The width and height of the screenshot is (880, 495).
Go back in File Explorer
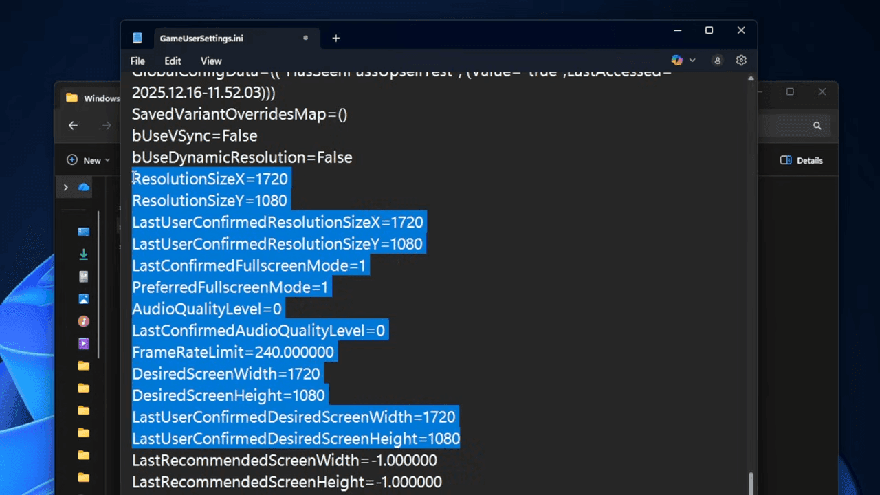(x=73, y=125)
